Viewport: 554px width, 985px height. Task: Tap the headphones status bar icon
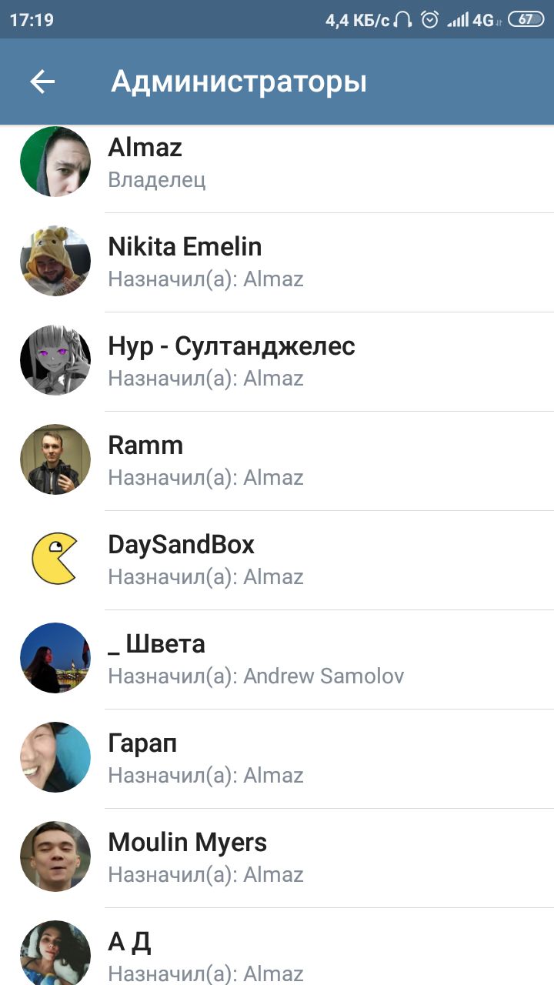(402, 20)
